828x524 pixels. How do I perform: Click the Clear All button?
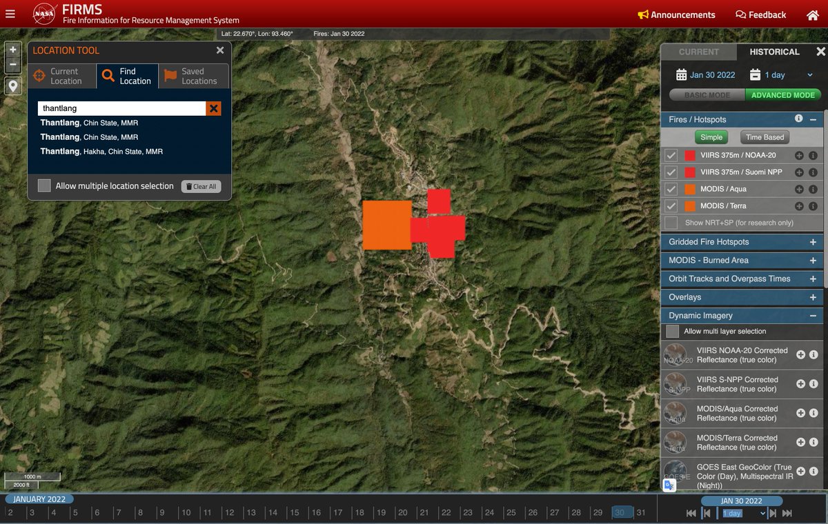click(201, 186)
